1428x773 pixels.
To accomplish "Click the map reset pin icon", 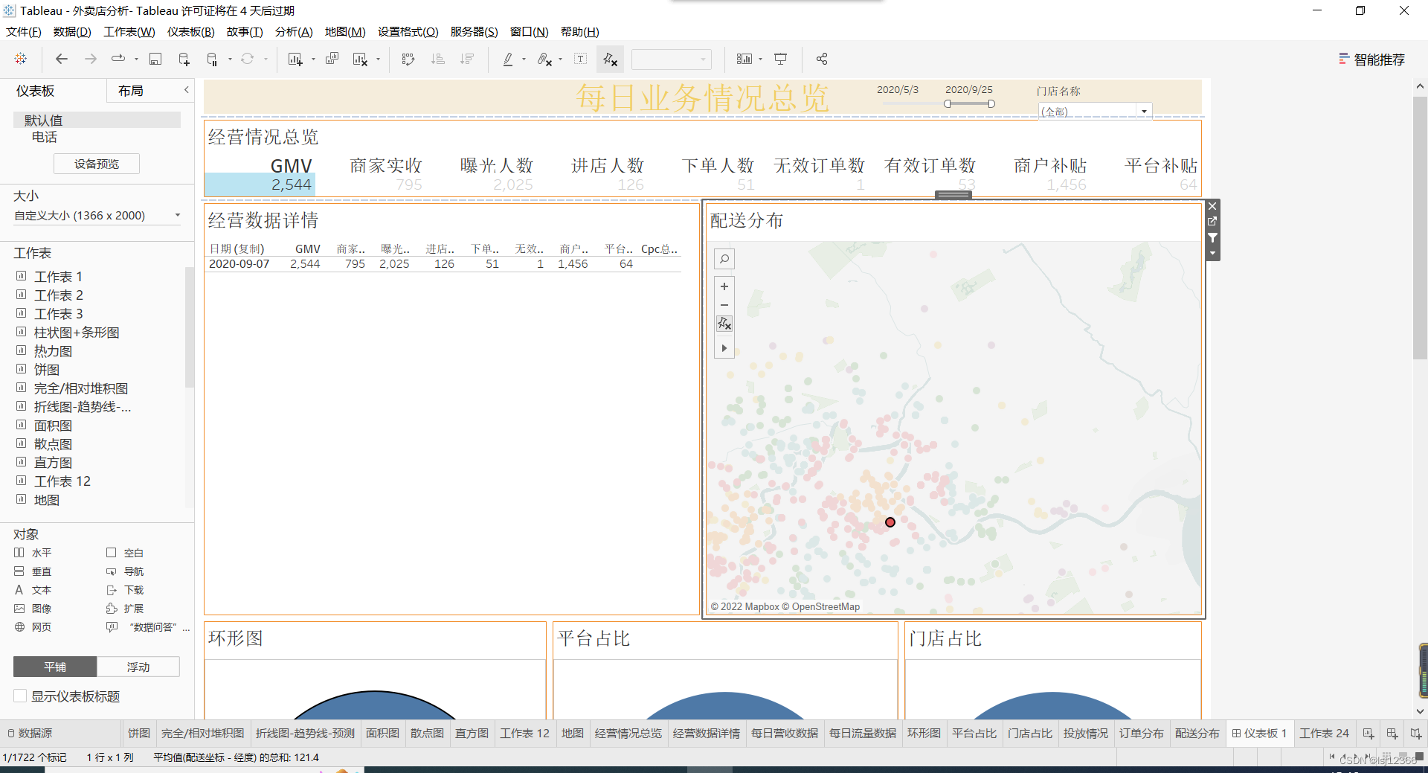I will (724, 324).
